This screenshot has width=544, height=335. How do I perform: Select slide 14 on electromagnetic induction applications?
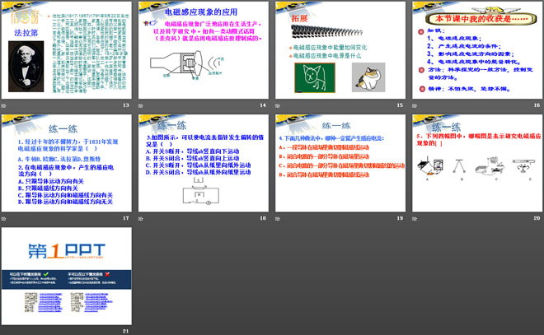(x=204, y=50)
